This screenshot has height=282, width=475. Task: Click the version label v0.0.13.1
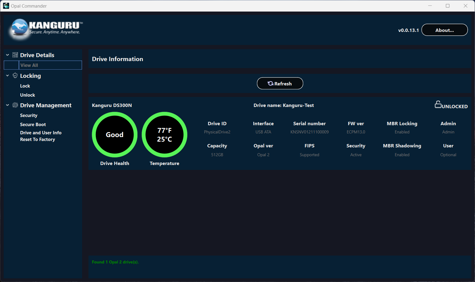tap(408, 30)
